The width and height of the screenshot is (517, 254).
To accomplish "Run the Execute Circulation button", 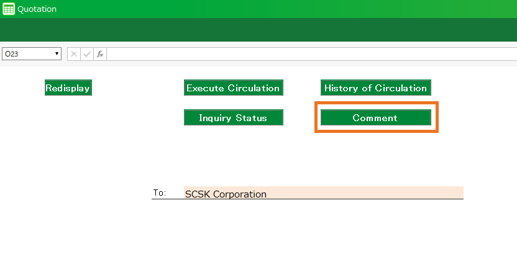I will click(233, 88).
